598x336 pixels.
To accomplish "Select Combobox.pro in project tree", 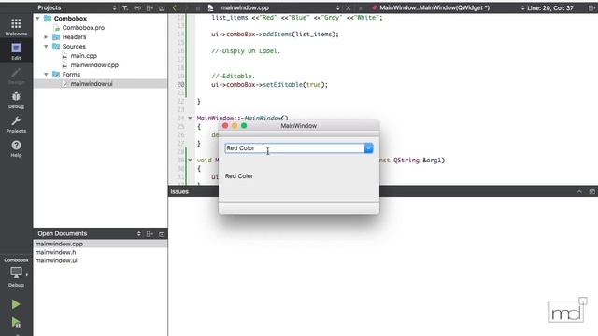I will click(x=83, y=28).
